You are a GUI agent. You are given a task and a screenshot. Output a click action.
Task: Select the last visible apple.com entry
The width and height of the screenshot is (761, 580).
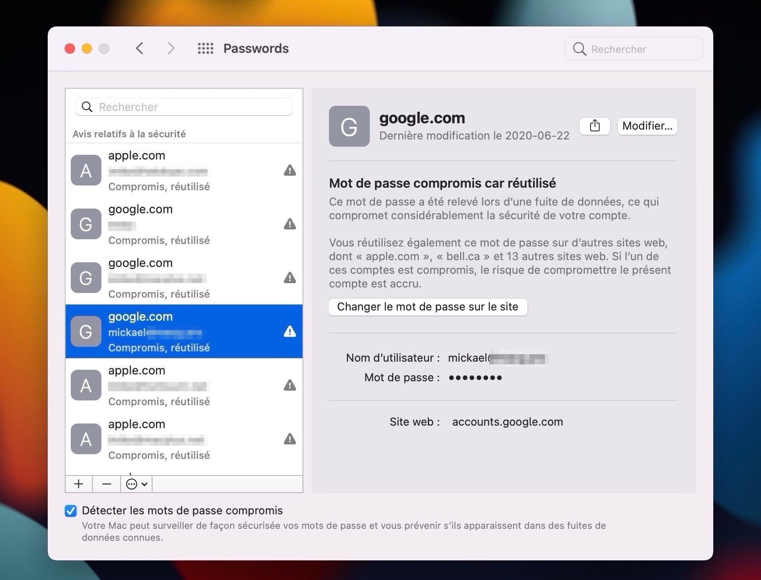(x=184, y=439)
